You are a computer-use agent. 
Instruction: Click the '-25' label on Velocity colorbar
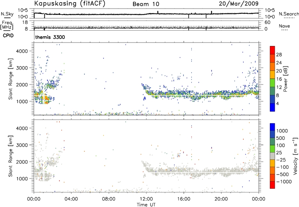(x=281, y=160)
